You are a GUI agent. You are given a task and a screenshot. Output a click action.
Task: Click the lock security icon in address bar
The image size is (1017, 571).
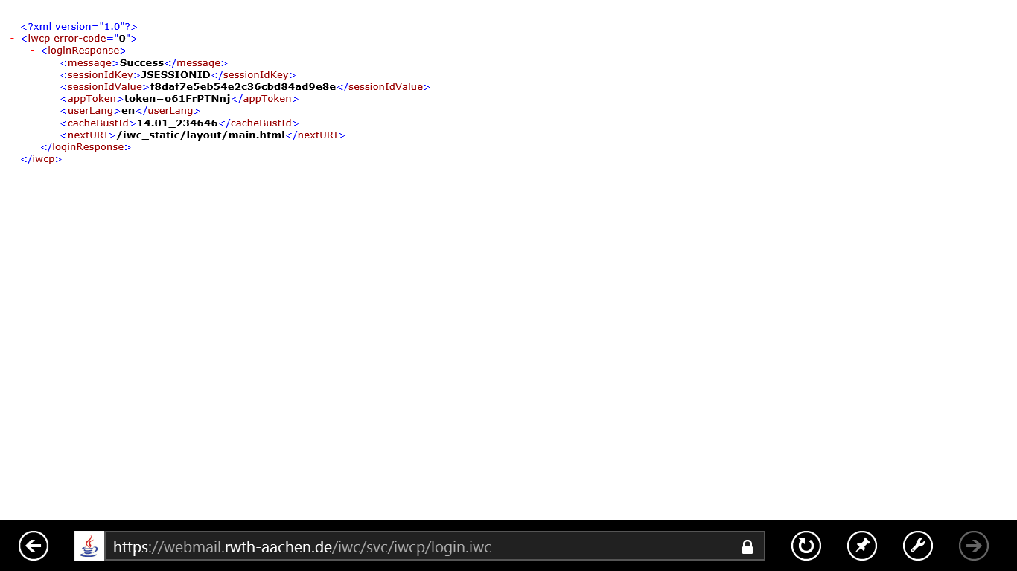[747, 546]
